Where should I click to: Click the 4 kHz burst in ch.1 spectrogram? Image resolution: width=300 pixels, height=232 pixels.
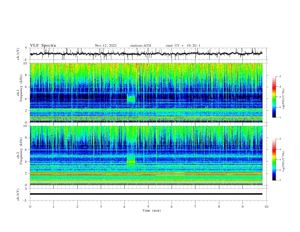tap(131, 99)
